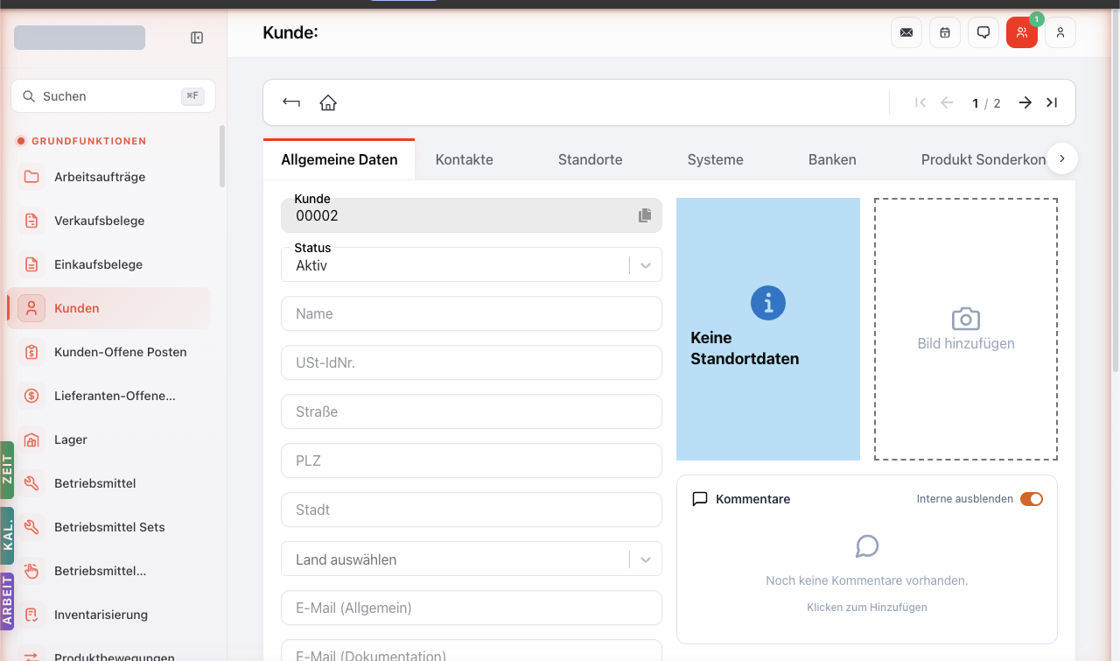Click the USt-IdNr. input field
This screenshot has height=661, width=1120.
click(x=472, y=362)
